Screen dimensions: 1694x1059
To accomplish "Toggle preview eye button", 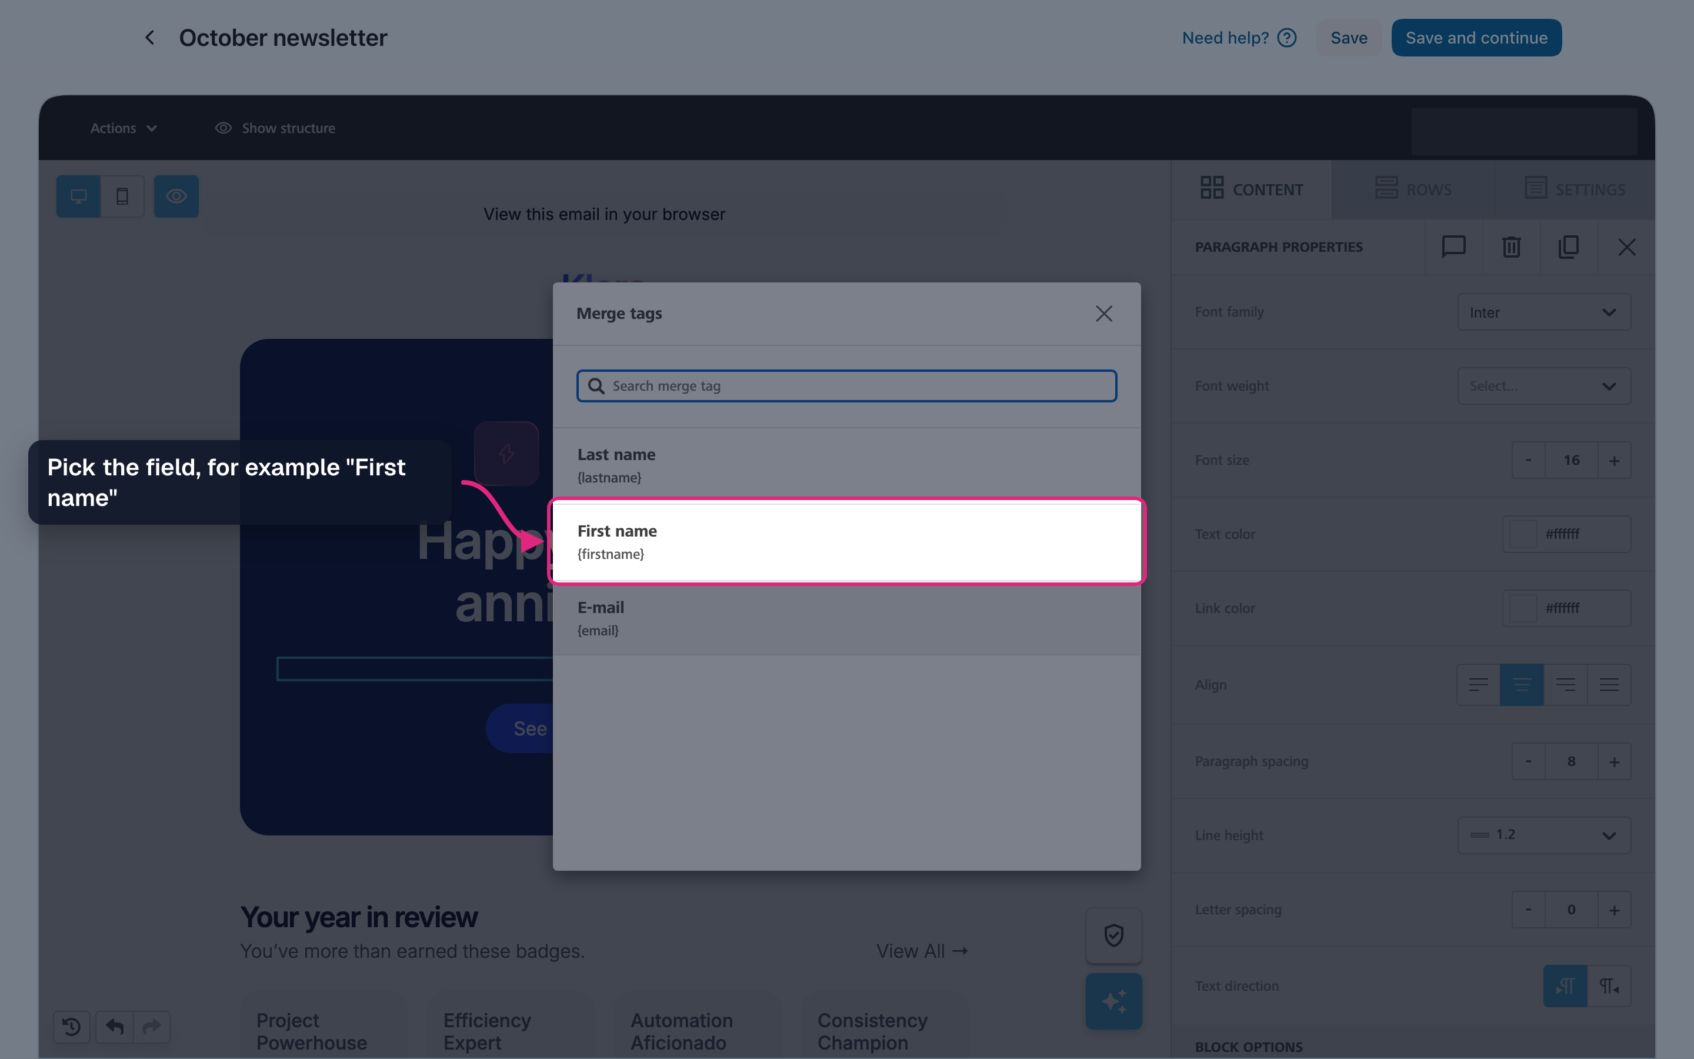I will pos(176,196).
